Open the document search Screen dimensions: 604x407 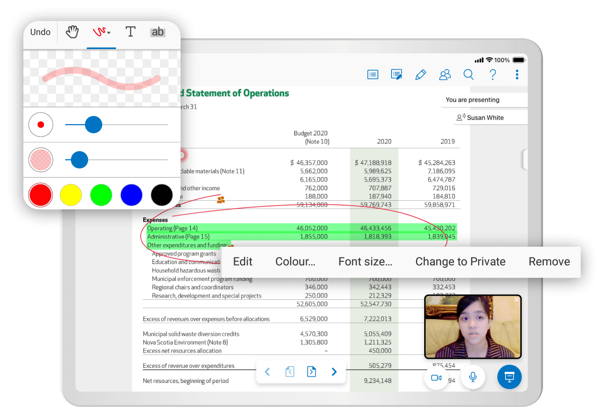[x=469, y=74]
